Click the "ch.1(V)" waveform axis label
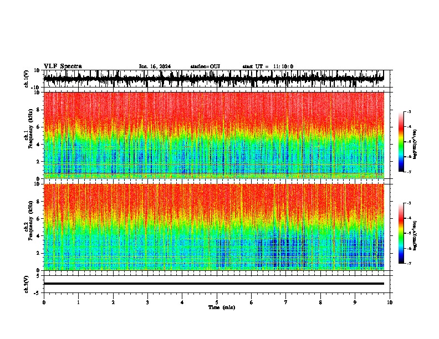Screen dimensions: 439x339 27,79
